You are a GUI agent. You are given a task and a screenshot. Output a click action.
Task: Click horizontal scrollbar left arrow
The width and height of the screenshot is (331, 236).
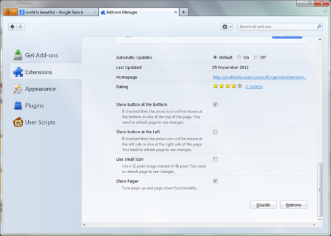pos(84,225)
